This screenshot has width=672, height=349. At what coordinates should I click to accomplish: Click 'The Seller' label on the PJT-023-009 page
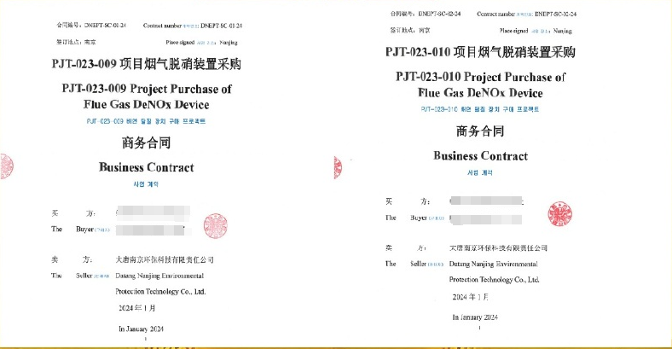tap(80, 276)
